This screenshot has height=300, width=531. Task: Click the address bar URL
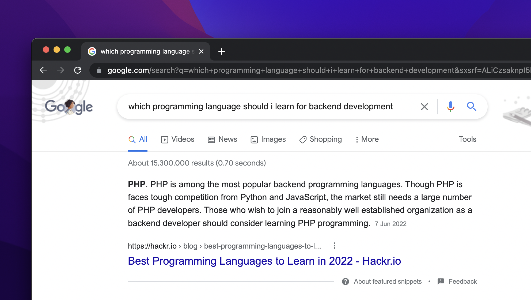(318, 70)
